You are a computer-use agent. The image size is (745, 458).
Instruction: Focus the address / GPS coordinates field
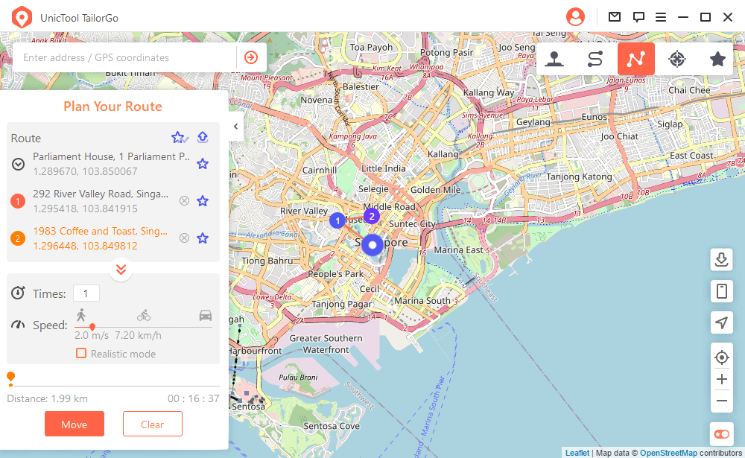click(124, 57)
